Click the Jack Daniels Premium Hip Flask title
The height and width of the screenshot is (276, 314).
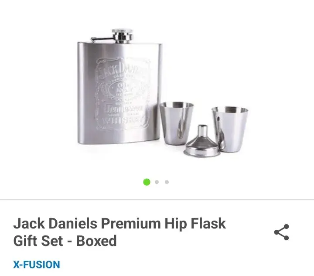click(x=119, y=232)
